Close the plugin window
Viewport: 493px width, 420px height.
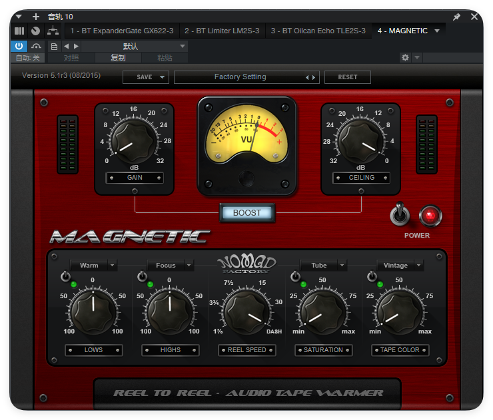474,17
